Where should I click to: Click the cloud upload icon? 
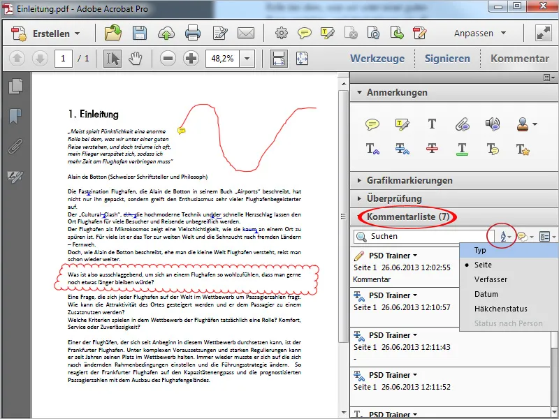click(166, 34)
